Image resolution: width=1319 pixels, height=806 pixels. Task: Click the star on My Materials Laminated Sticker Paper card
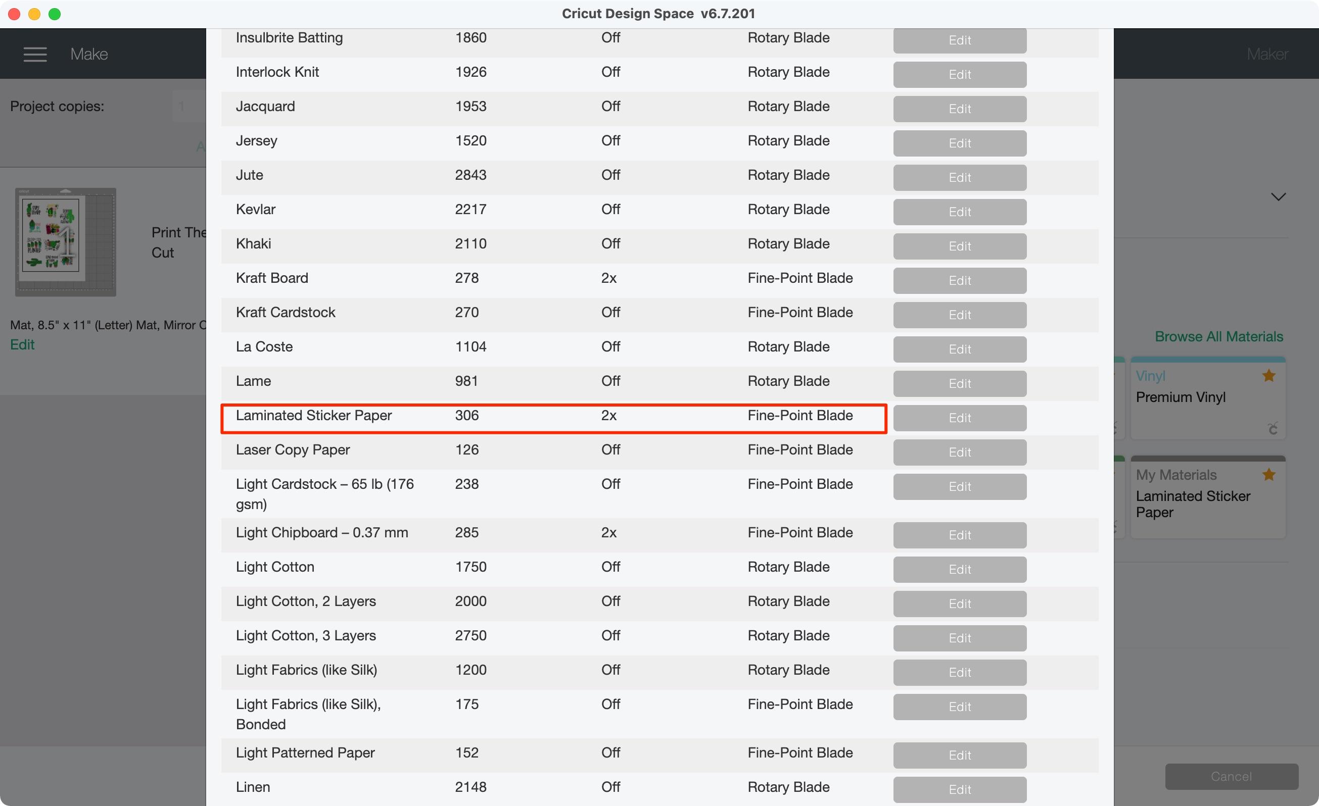click(1268, 474)
